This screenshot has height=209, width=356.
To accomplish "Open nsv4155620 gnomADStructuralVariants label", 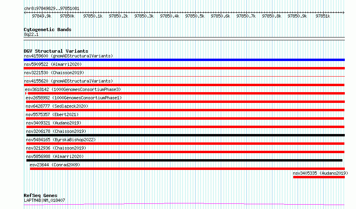I will click(68, 81).
